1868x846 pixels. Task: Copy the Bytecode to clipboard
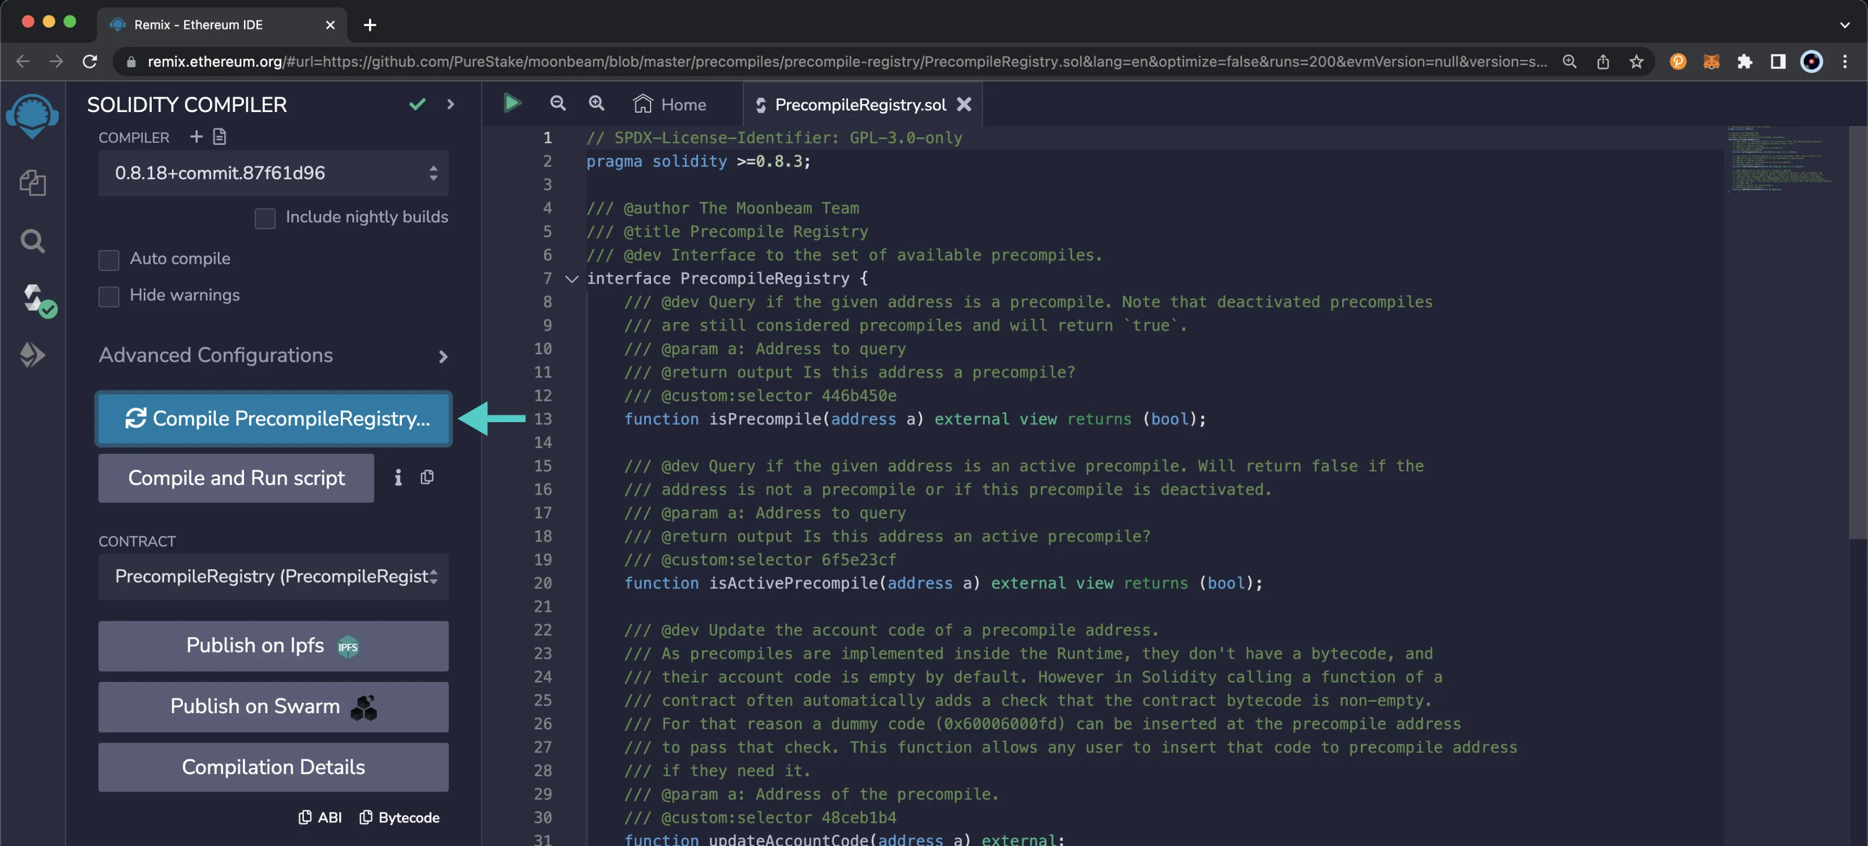point(400,817)
